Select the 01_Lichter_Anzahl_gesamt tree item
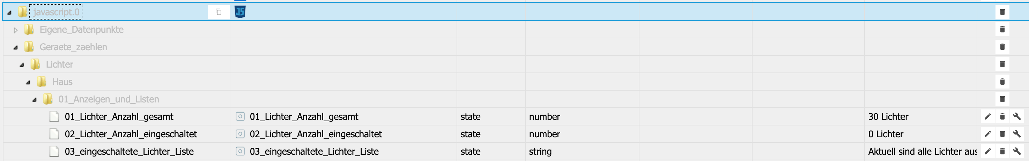This screenshot has width=1029, height=161. (x=119, y=117)
